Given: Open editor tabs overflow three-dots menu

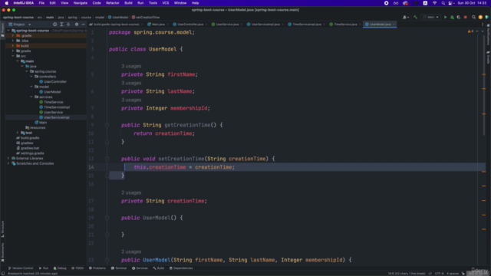Looking at the screenshot, I should [x=483, y=24].
